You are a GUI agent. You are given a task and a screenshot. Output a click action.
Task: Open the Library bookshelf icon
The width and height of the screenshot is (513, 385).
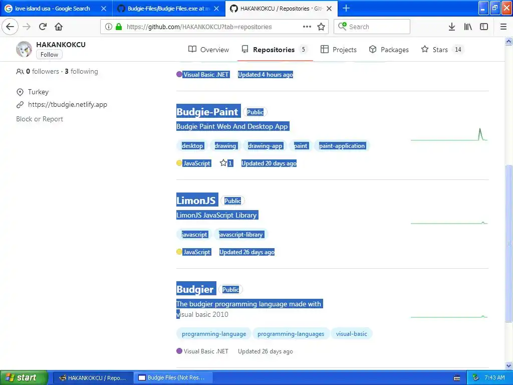click(x=468, y=27)
